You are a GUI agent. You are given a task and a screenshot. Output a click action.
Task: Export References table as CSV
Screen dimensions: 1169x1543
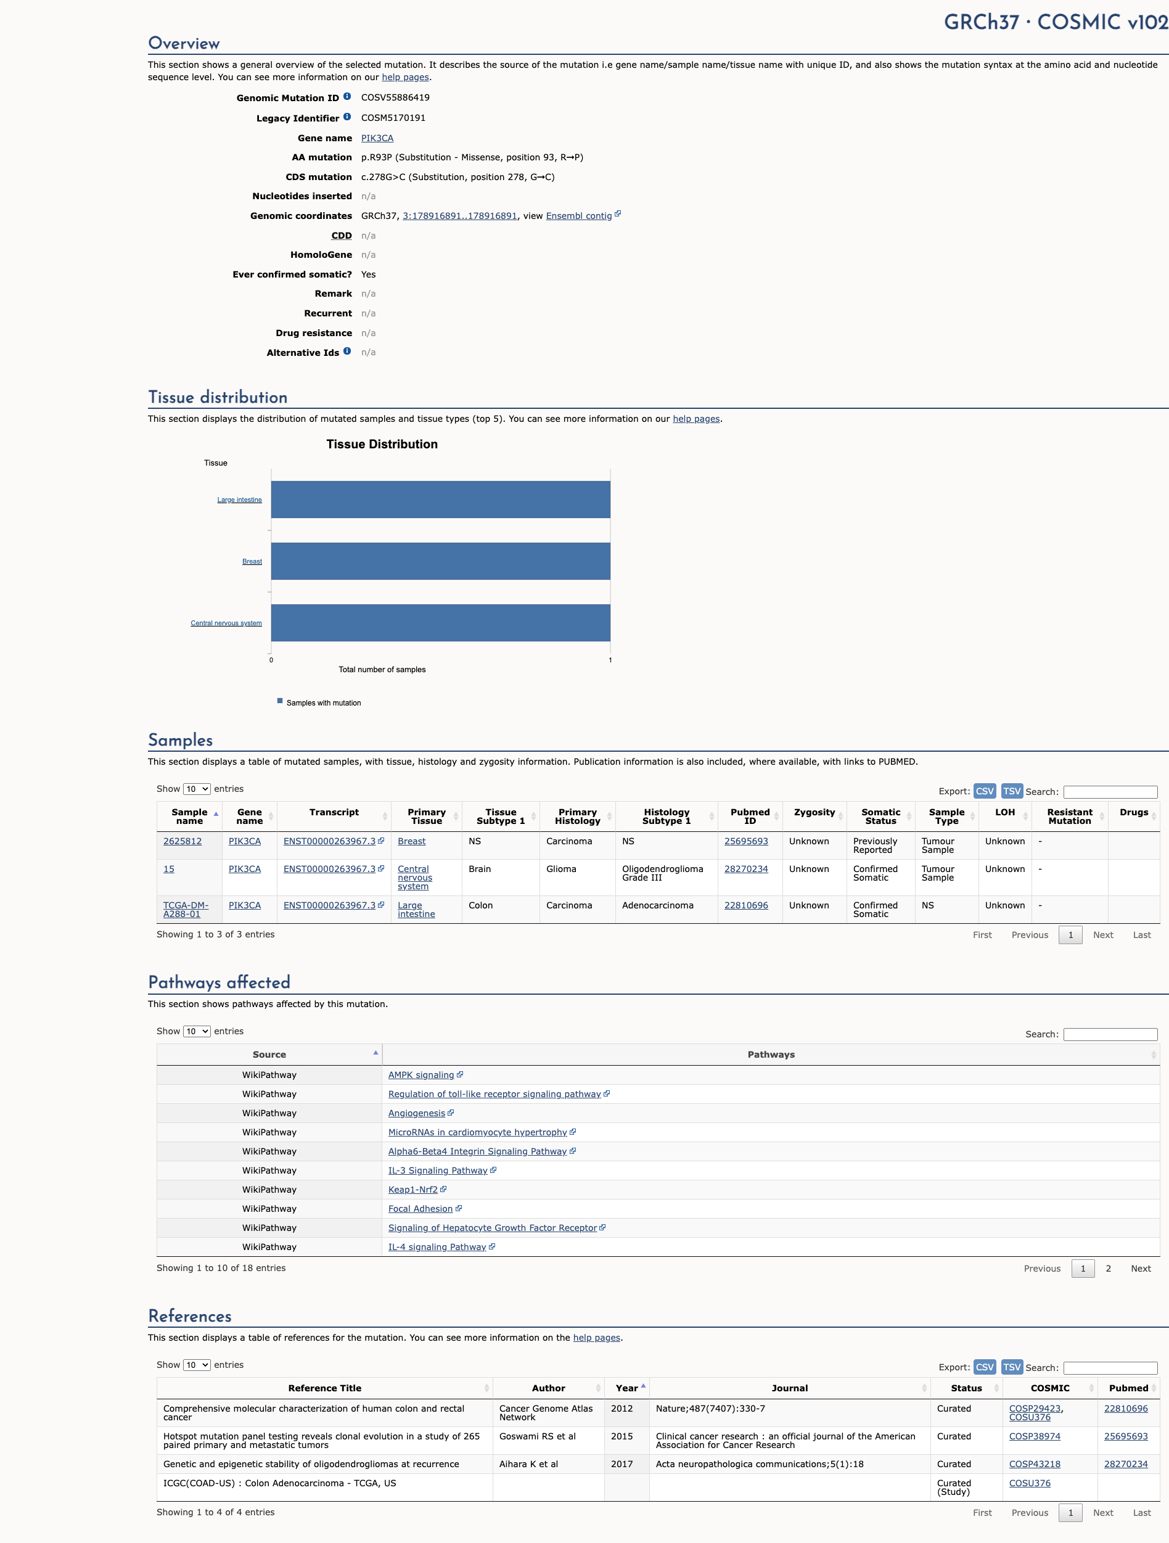point(984,1367)
